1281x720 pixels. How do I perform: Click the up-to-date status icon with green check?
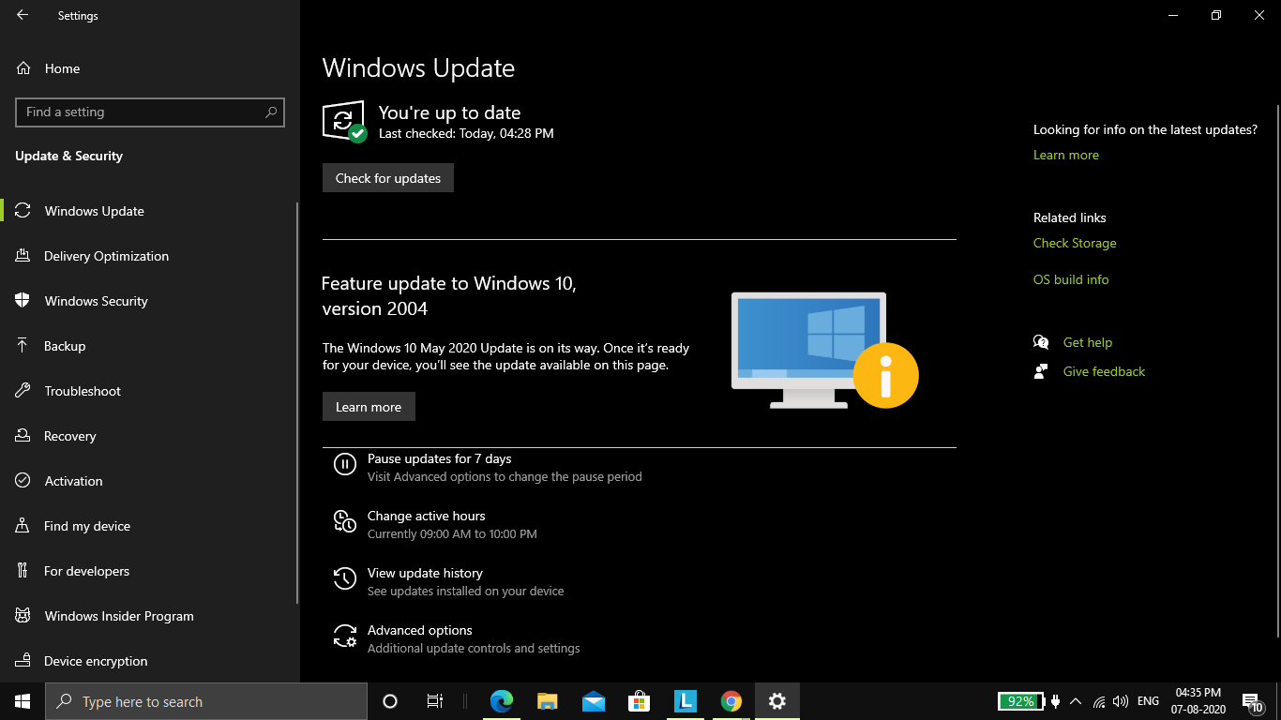(344, 122)
